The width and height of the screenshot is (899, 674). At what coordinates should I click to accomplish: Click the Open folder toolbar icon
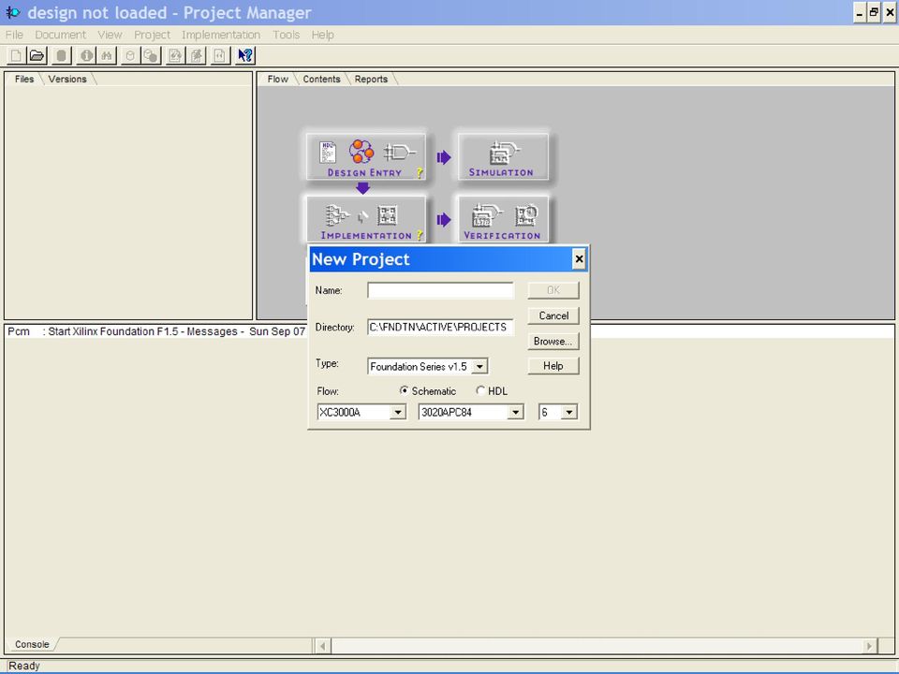(x=37, y=55)
